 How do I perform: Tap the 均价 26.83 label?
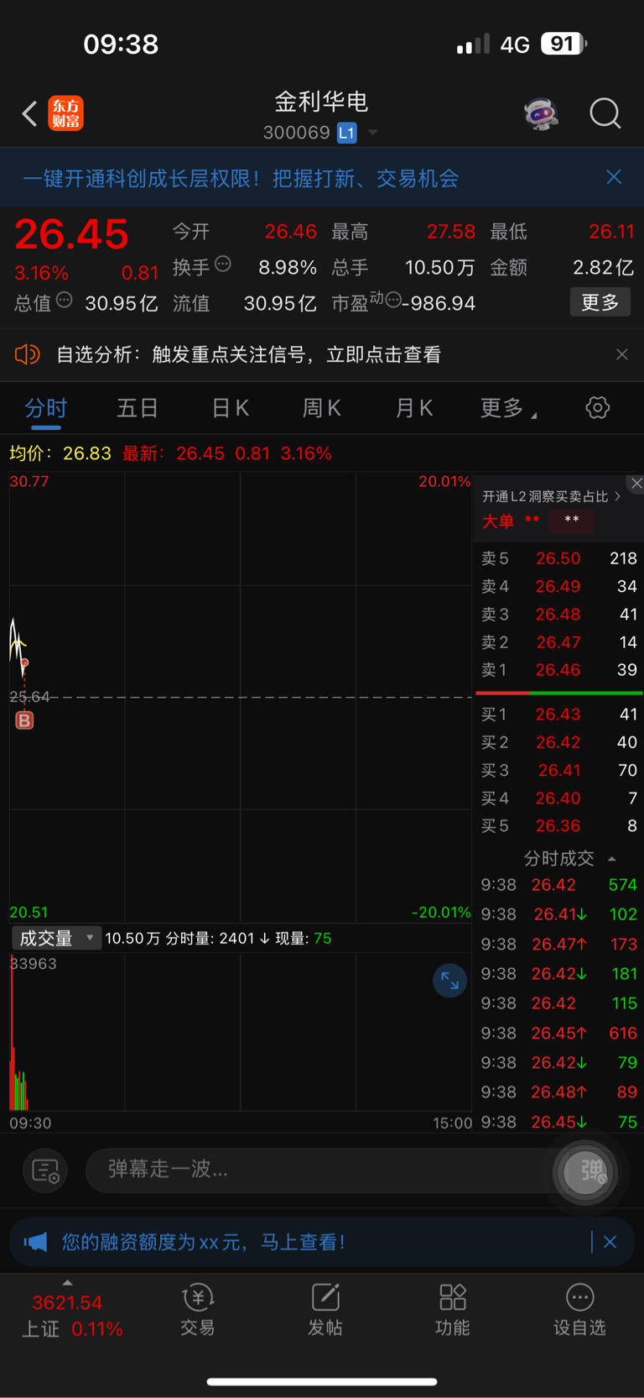tap(60, 453)
